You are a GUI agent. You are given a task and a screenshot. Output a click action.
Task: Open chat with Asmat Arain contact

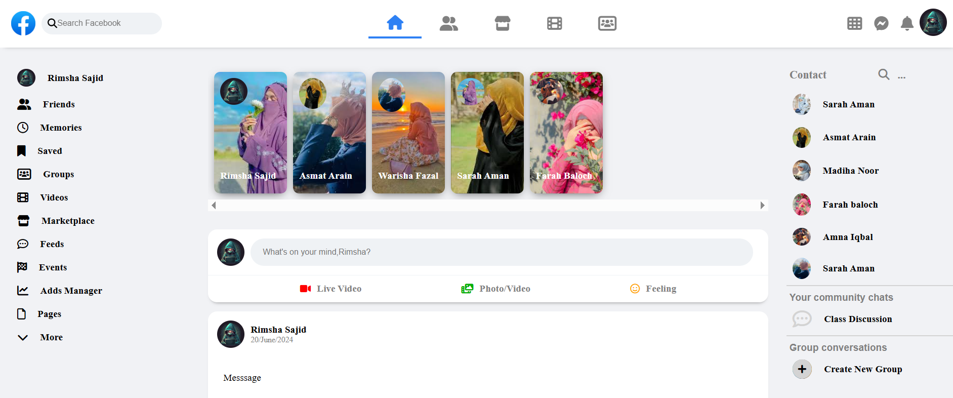tap(834, 137)
